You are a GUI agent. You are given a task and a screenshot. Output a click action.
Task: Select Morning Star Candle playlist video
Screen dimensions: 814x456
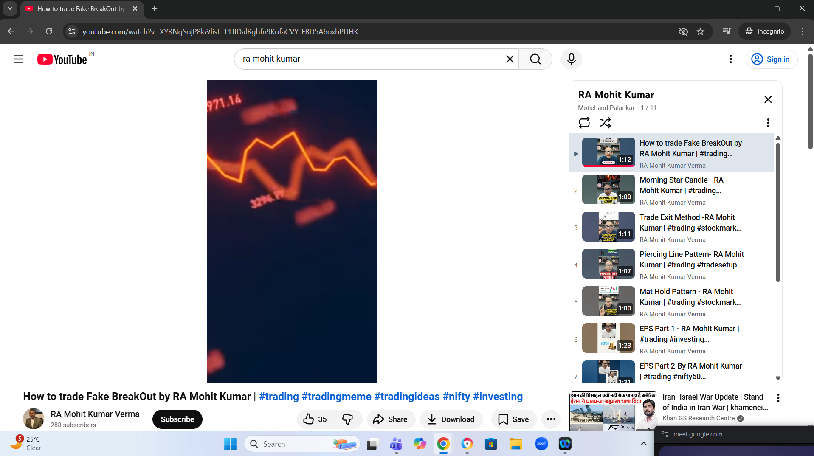click(679, 186)
